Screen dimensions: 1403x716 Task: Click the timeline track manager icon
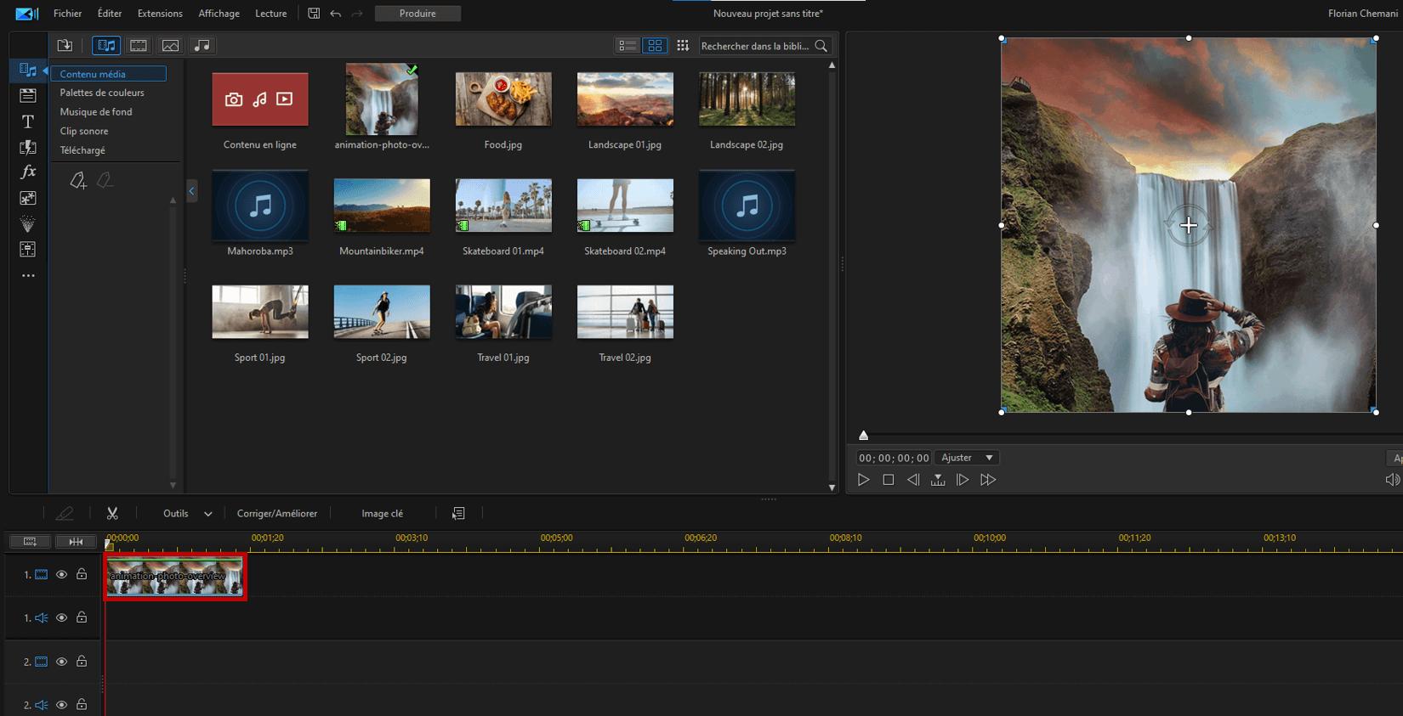pyautogui.click(x=30, y=541)
